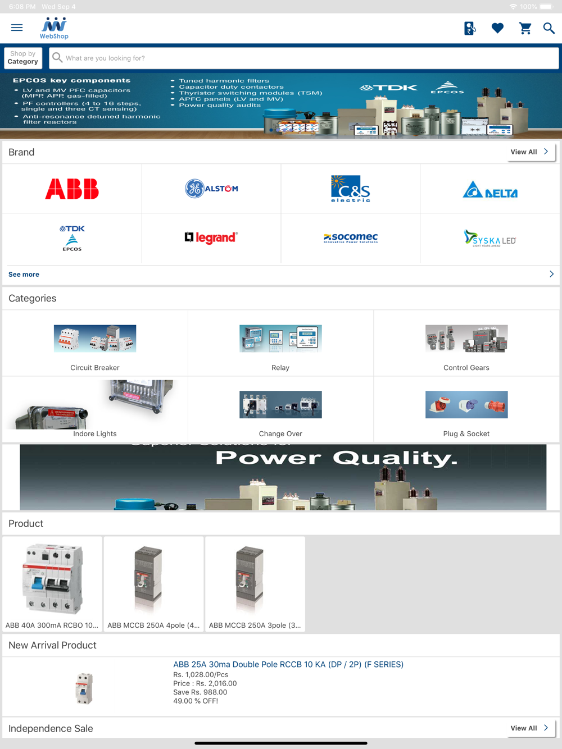Tap the WebShop logo
The image size is (562, 749).
click(x=54, y=28)
